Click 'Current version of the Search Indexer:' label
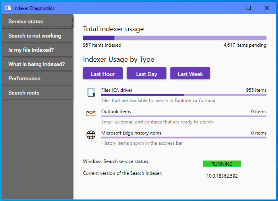This screenshot has width=278, height=201. (123, 173)
